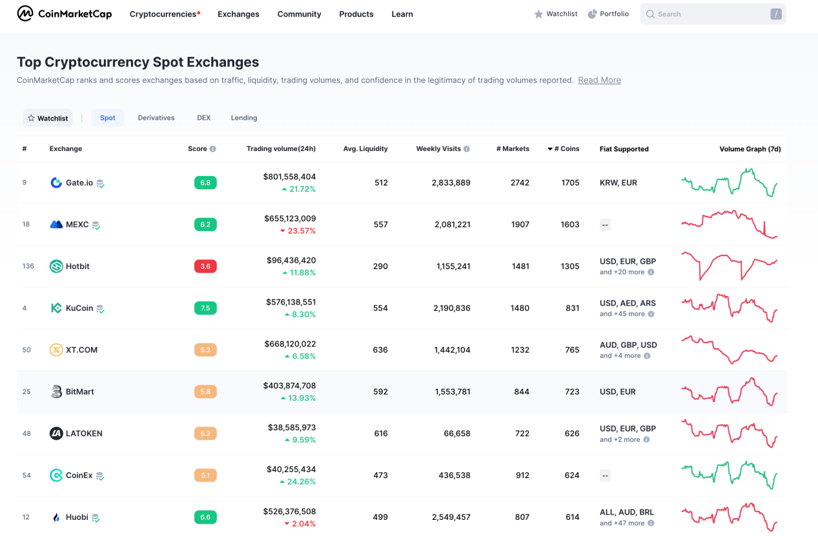
Task: Click the Hotbit exchange logo
Action: pos(56,266)
